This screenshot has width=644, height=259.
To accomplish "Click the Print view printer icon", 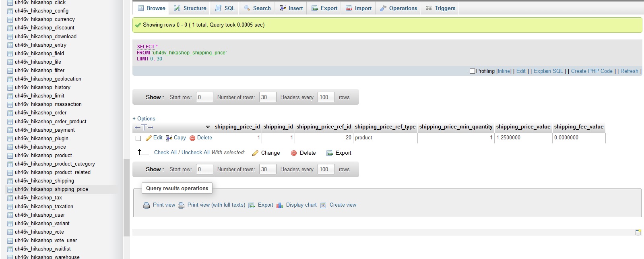I will click(147, 205).
